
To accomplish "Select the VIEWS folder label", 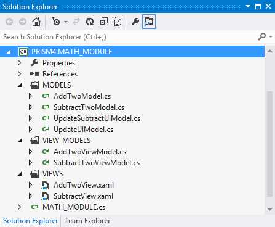I will tap(53, 174).
